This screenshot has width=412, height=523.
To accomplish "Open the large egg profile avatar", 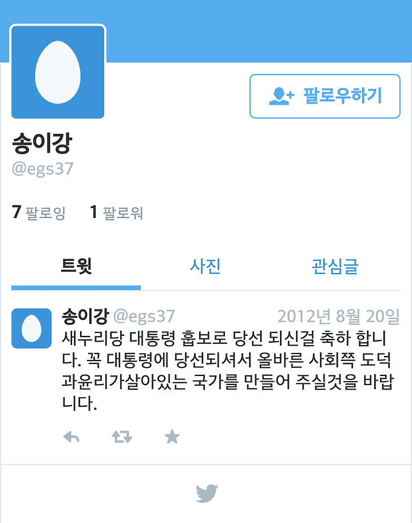I will click(x=58, y=72).
